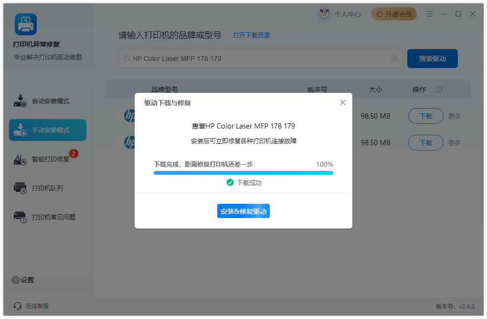The height and width of the screenshot is (319, 487).
Task: Click the red badge showing 2
Action: (74, 154)
